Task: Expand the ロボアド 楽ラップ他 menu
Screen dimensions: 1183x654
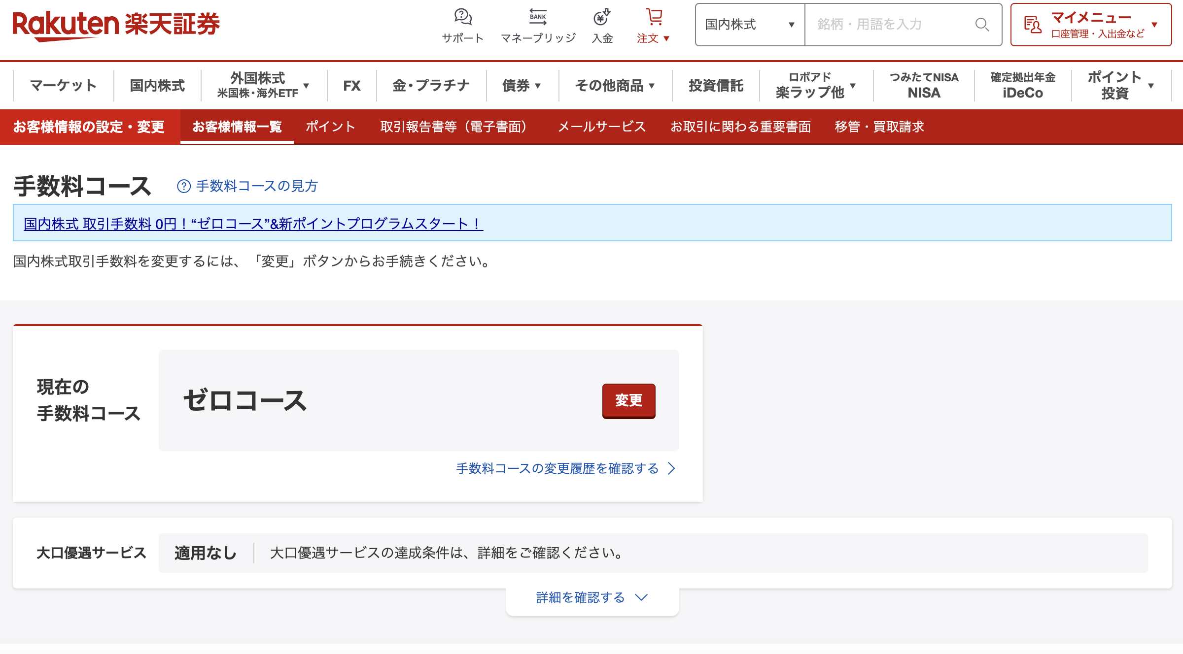Action: pos(816,85)
